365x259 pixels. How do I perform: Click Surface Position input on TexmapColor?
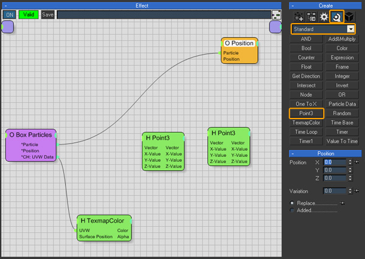pyautogui.click(x=96, y=237)
